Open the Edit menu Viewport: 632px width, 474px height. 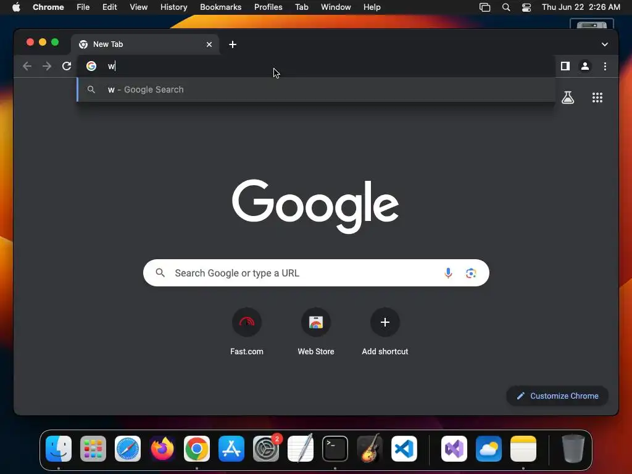coord(109,7)
